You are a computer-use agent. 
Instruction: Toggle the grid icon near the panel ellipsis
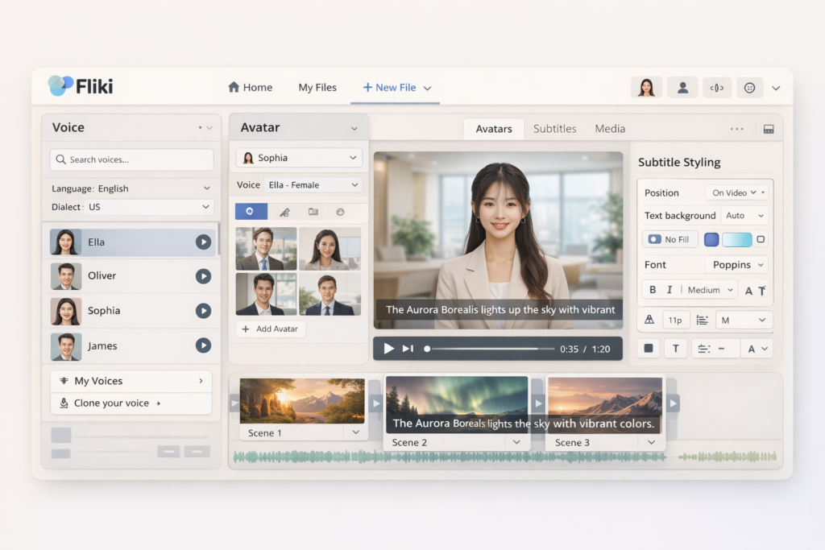(x=769, y=128)
